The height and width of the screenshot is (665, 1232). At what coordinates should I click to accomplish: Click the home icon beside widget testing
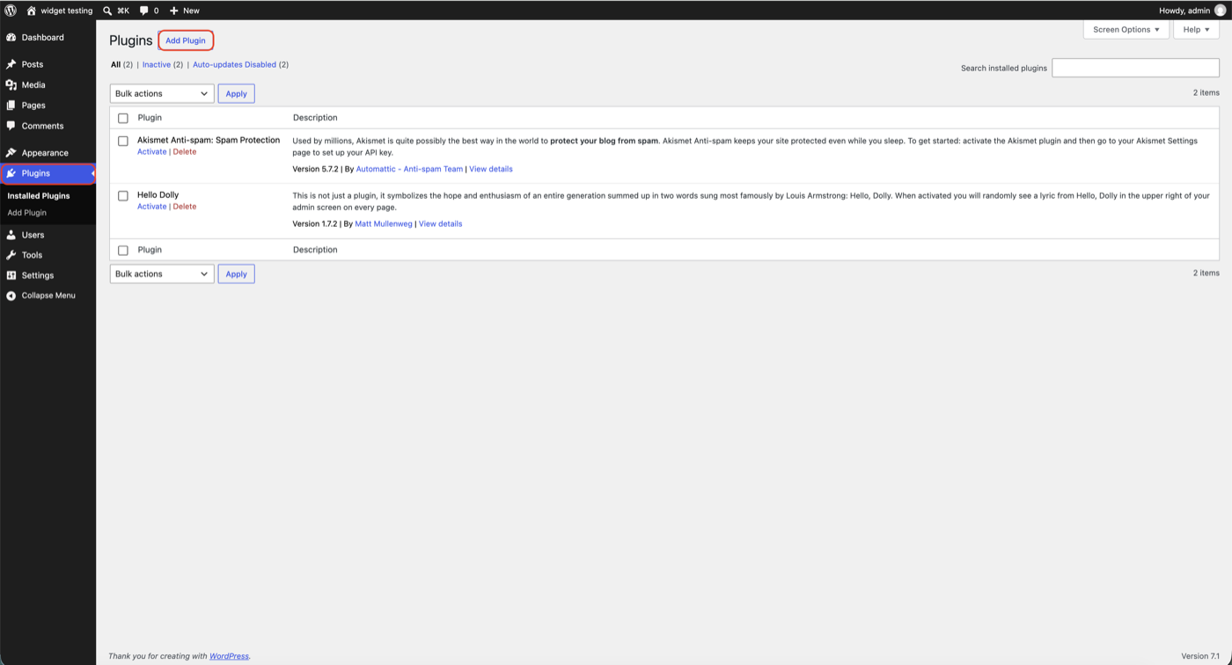point(32,11)
